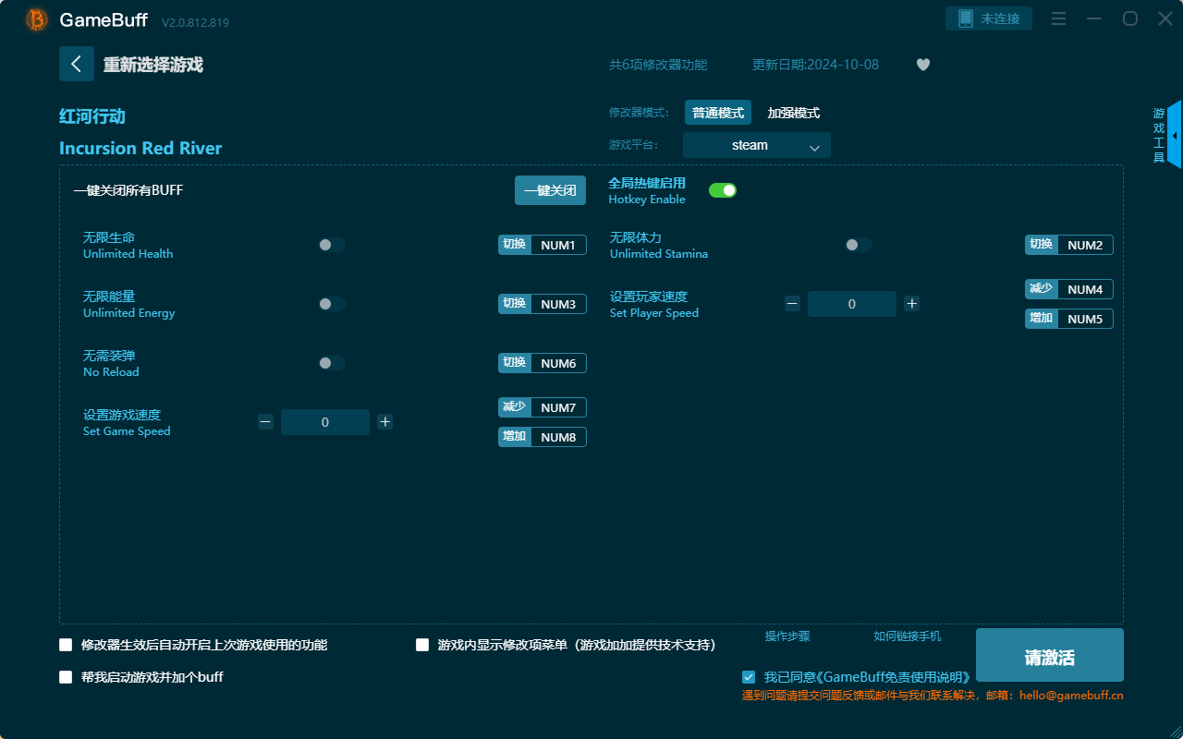Uncheck the 我已同意 agreement checkbox
The width and height of the screenshot is (1183, 739).
(749, 676)
